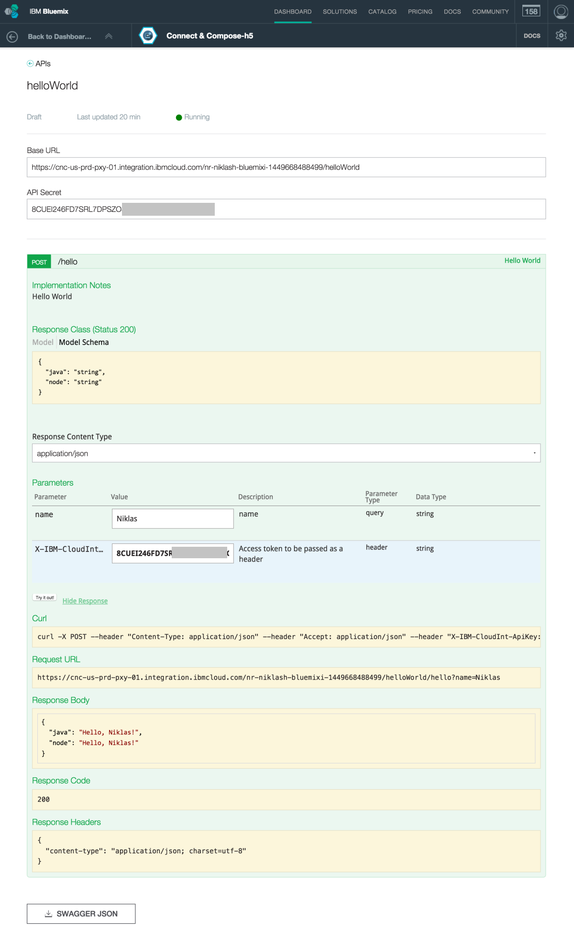Open the Solutions menu item

coord(340,11)
